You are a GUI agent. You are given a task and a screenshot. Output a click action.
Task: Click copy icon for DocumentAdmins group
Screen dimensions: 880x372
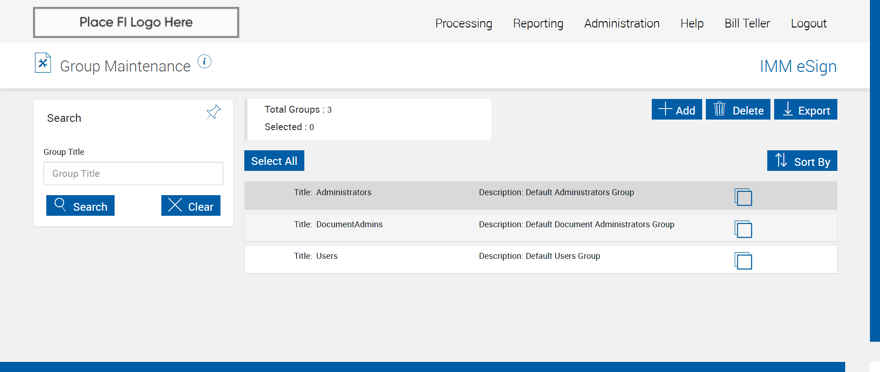click(743, 229)
